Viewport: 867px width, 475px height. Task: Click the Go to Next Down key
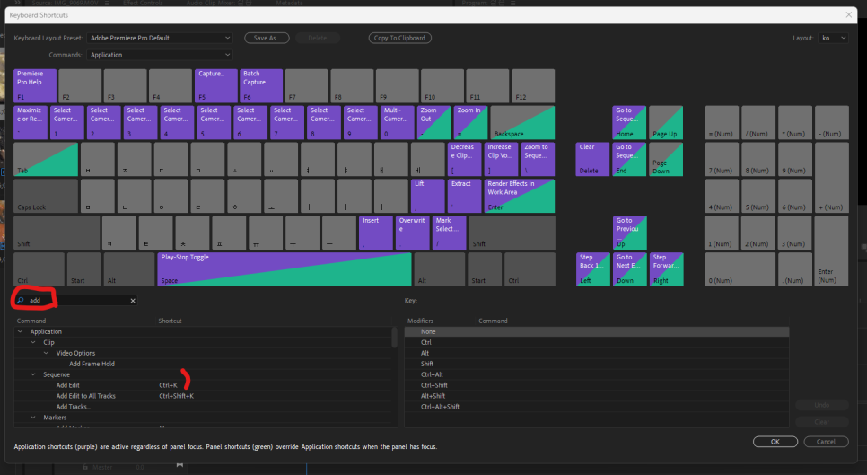pos(630,269)
